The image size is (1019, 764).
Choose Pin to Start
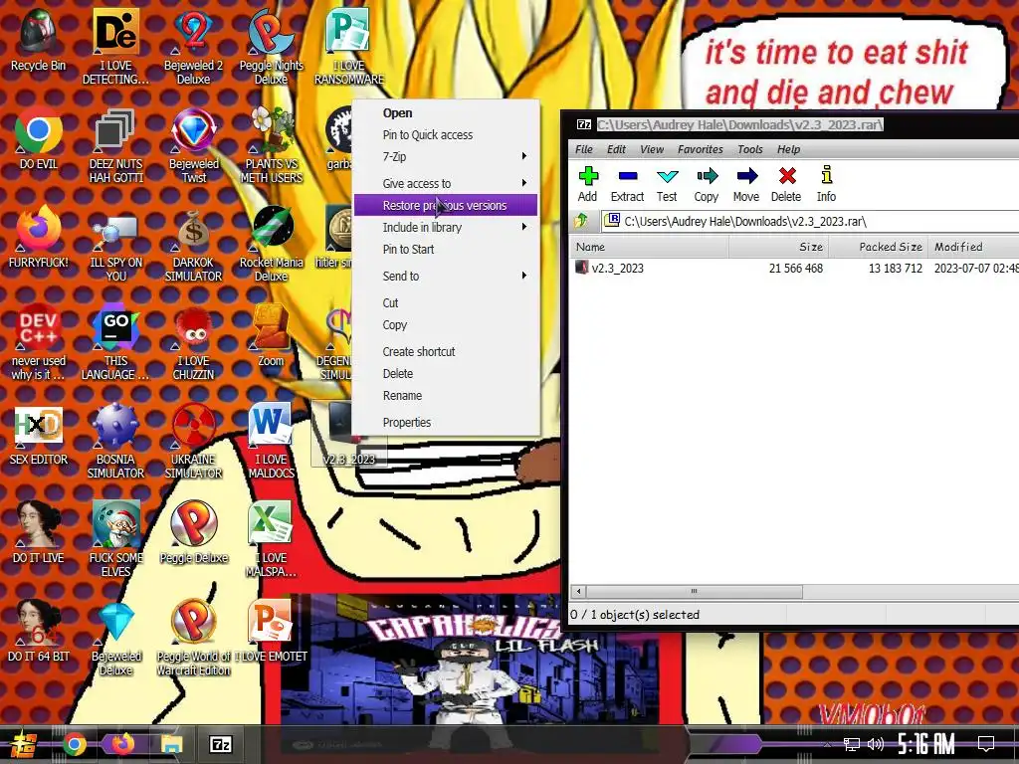click(x=446, y=249)
